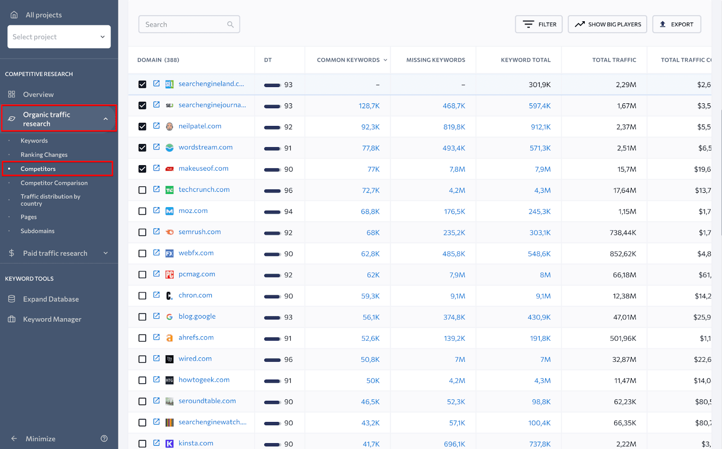This screenshot has width=722, height=449.
Task: Uncheck the neilpatel.com checkbox
Action: [143, 127]
